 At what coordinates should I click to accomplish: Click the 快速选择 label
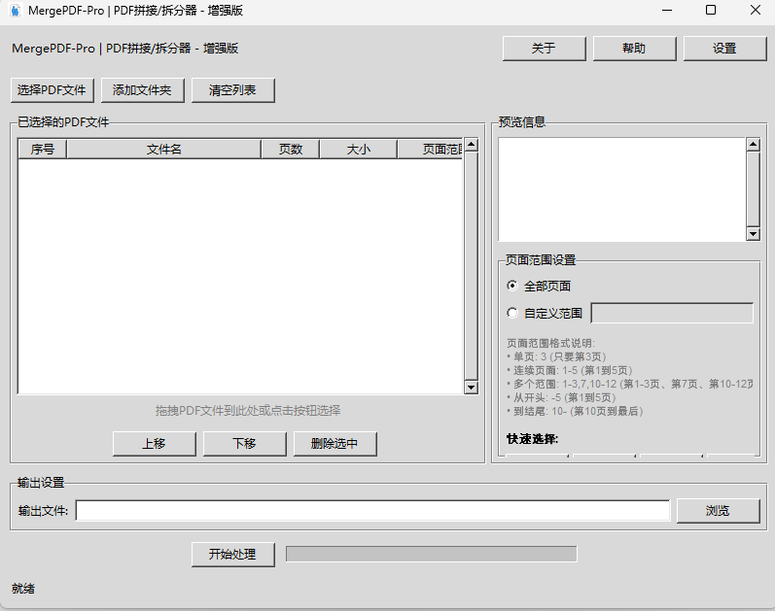532,439
